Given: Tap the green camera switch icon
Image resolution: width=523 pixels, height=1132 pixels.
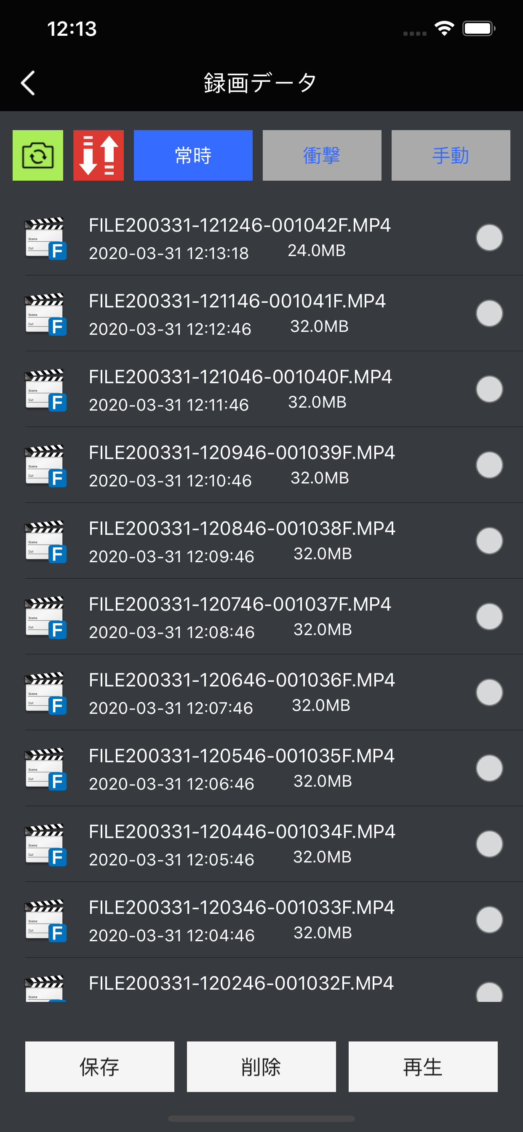Looking at the screenshot, I should point(38,155).
